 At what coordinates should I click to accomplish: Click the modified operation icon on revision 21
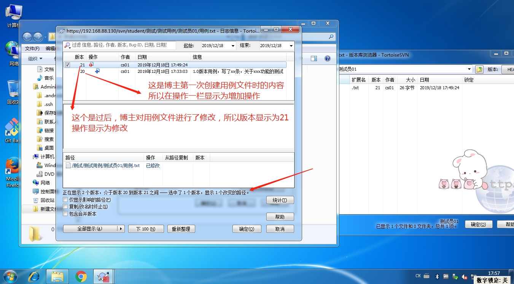[92, 65]
